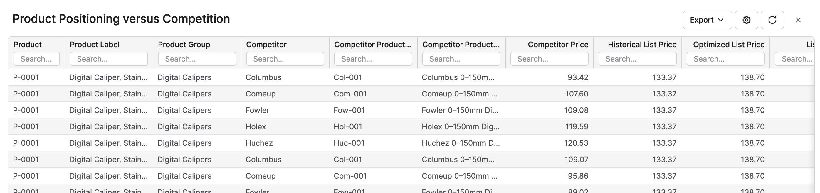The height and width of the screenshot is (193, 820).
Task: Click the Historical List Price search box
Action: click(x=638, y=59)
